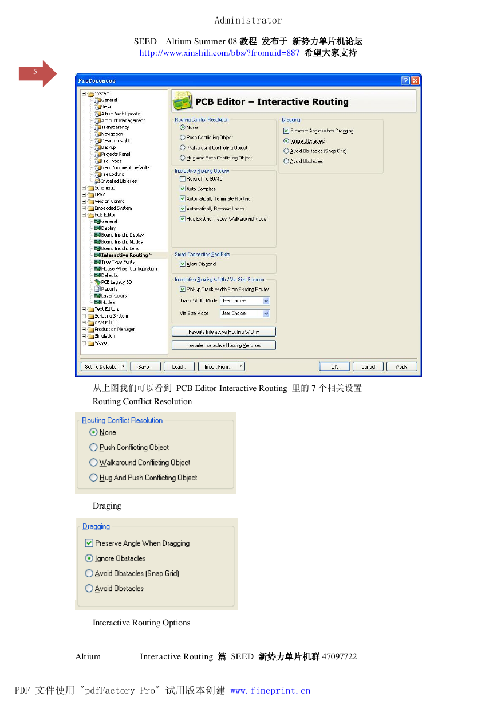Click the Board Insight Lens tree icon
The image size is (497, 704).
point(97,248)
